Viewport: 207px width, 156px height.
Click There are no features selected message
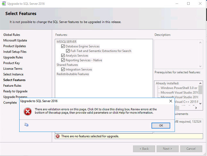tap(90, 136)
